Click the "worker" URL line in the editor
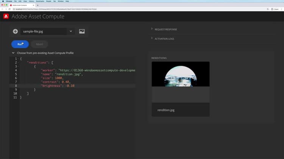 88,70
